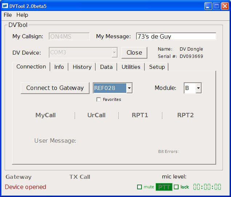
Task: Click the My Message text field
Action: (x=176, y=36)
